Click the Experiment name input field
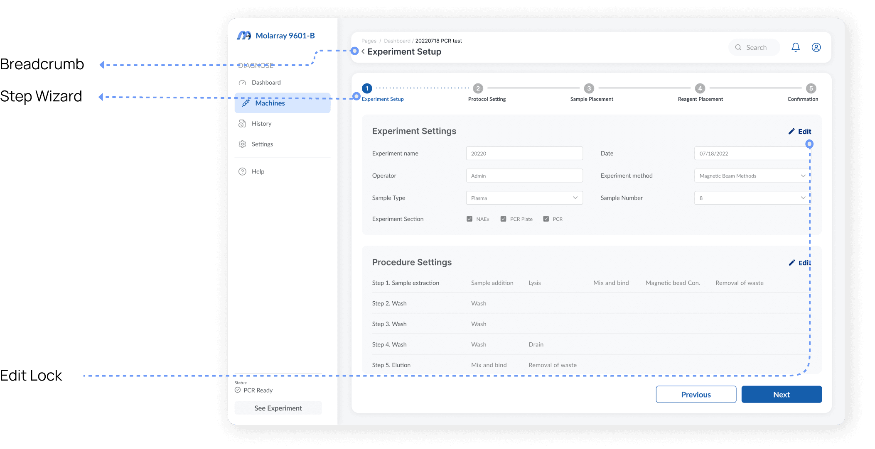Screen dimensions: 875x449 524,154
